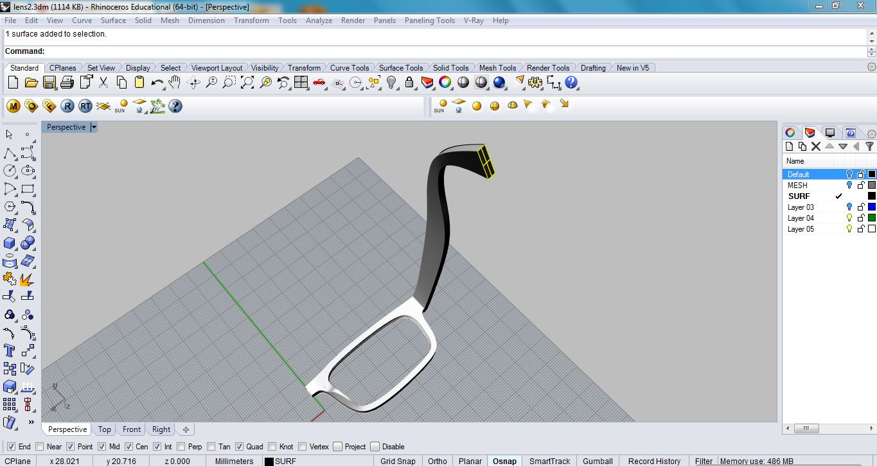Click the Zoom Window icon

pos(229,82)
